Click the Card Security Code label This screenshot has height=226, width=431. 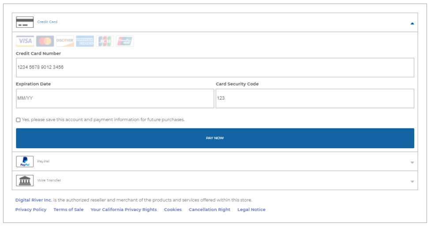point(237,84)
